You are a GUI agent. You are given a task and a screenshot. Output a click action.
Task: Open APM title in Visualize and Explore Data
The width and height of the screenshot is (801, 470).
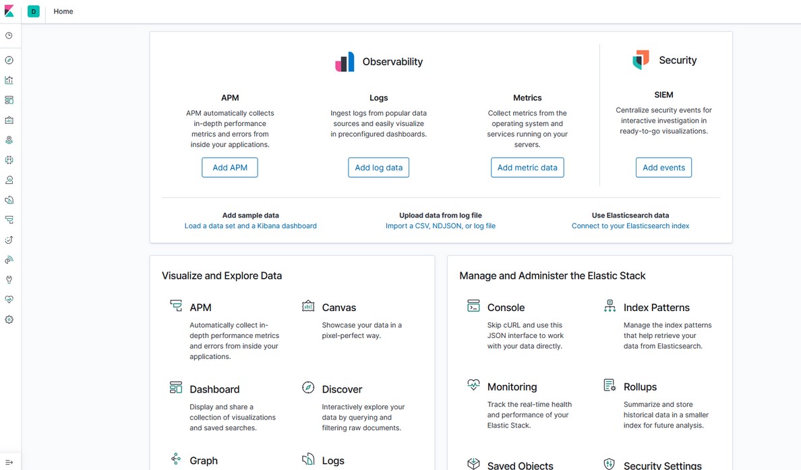click(200, 308)
